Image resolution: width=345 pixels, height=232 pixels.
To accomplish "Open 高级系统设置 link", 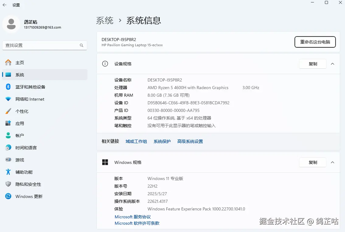I will coord(190,141).
